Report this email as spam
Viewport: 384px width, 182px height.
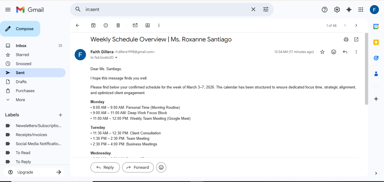coord(106,25)
